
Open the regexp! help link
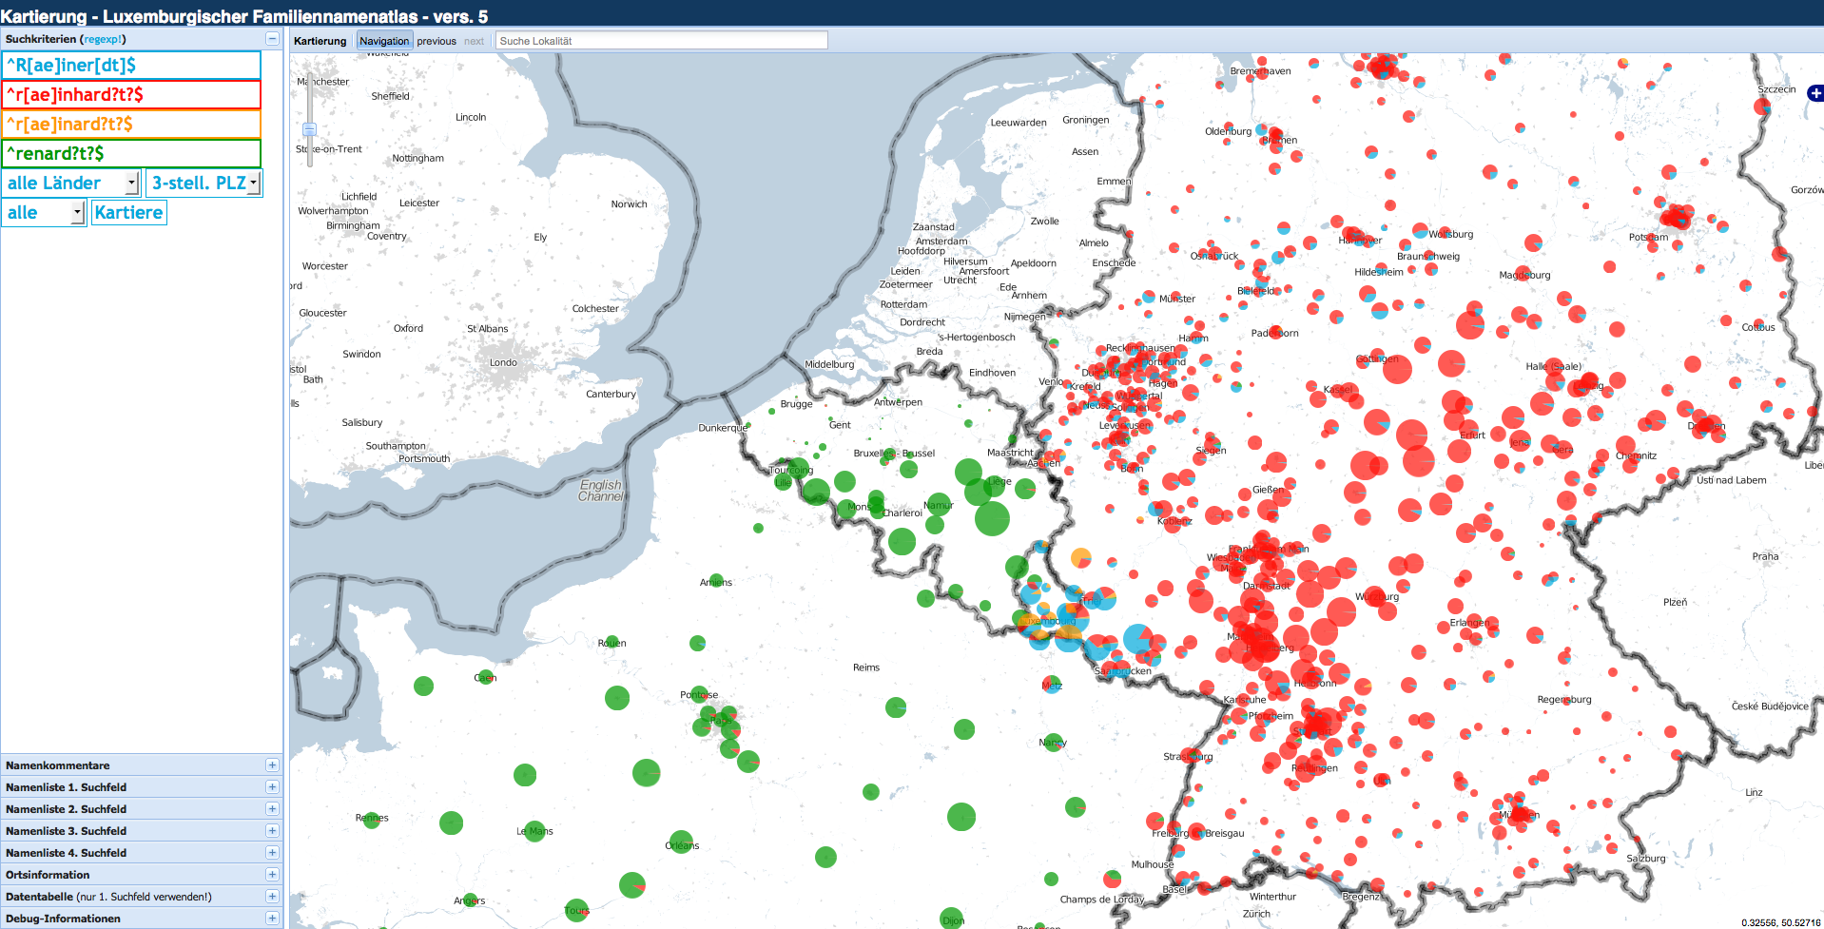(x=103, y=39)
